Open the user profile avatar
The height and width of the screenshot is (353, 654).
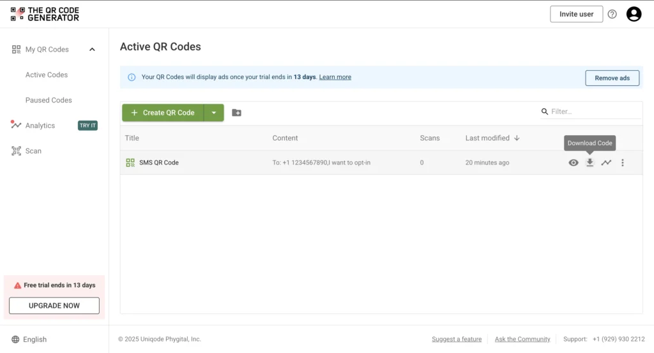pos(634,14)
